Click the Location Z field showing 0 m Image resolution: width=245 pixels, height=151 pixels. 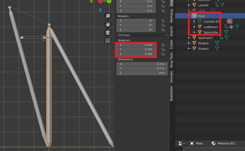tap(136, 11)
